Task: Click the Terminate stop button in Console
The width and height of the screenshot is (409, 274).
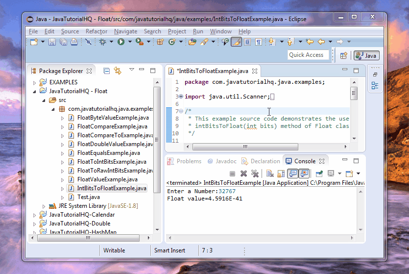Action: 232,174
